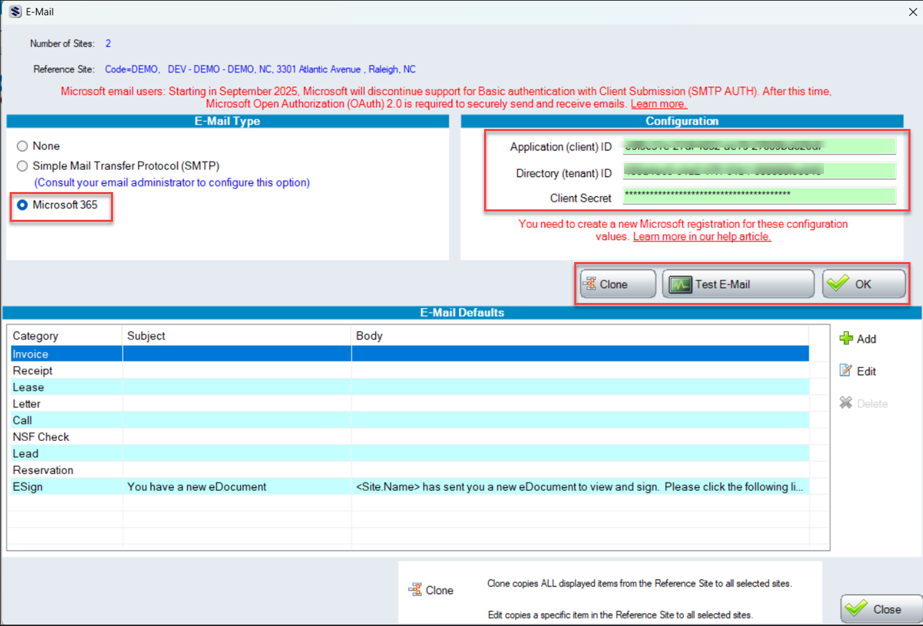Screen dimensions: 923x626
Task: Select the Invoice category row
Action: point(408,354)
